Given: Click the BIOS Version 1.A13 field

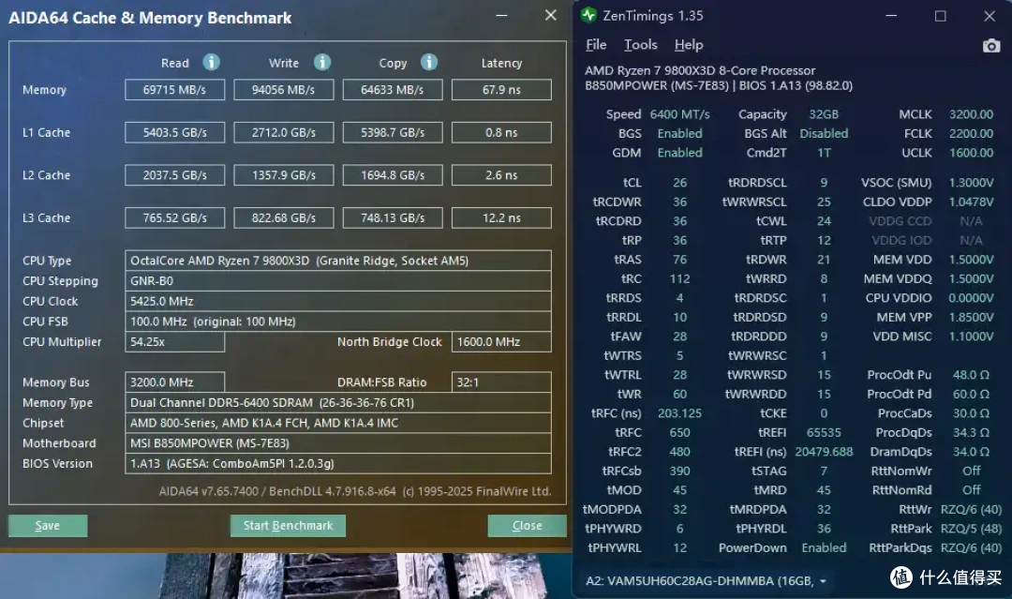Looking at the screenshot, I should click(x=338, y=463).
